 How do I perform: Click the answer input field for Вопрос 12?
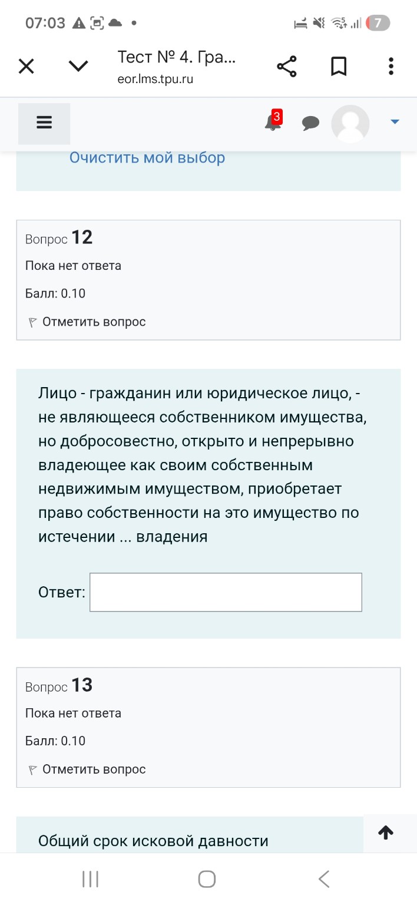point(226,592)
